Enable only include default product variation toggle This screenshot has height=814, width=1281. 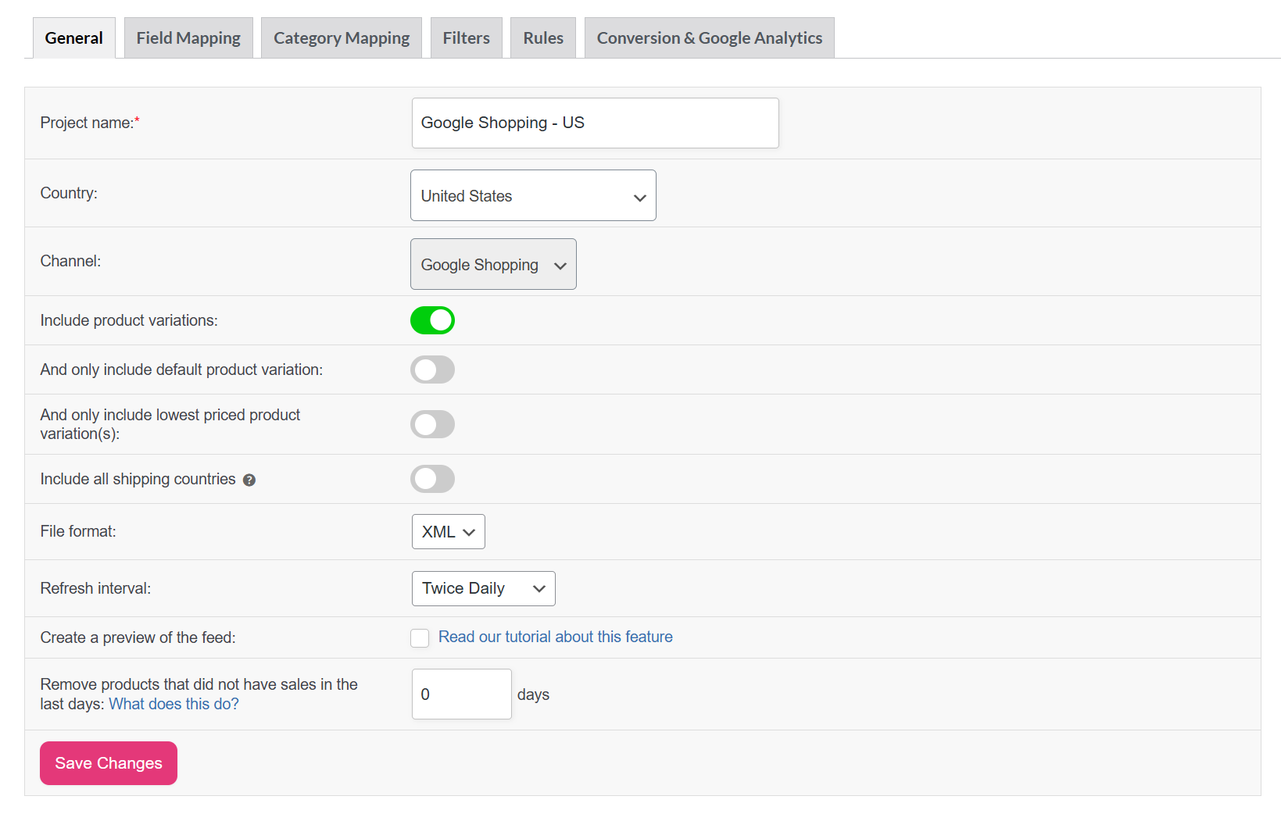pyautogui.click(x=432, y=370)
